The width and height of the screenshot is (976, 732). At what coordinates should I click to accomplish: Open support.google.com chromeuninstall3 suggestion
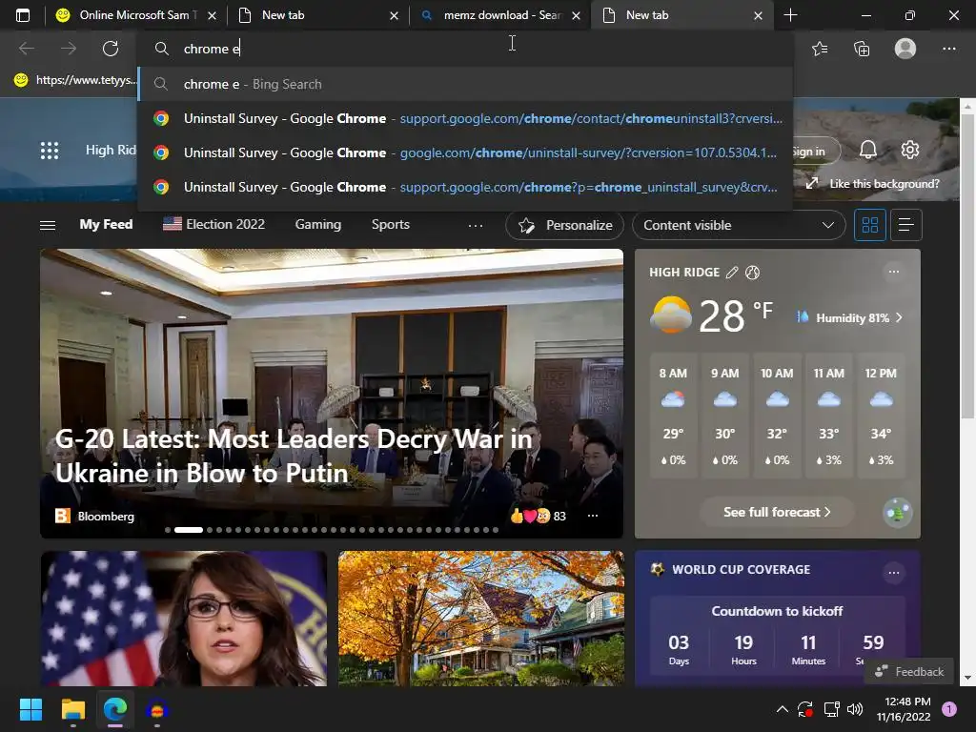coord(465,118)
